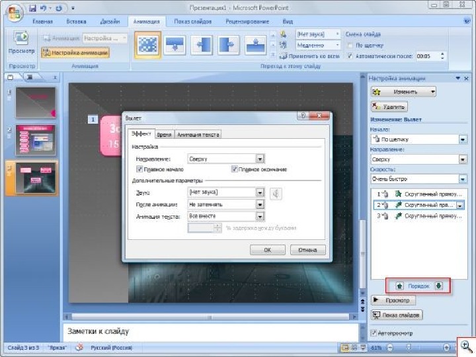The image size is (476, 357).
Task: Click OK in Вылет dialog
Action: pos(268,250)
